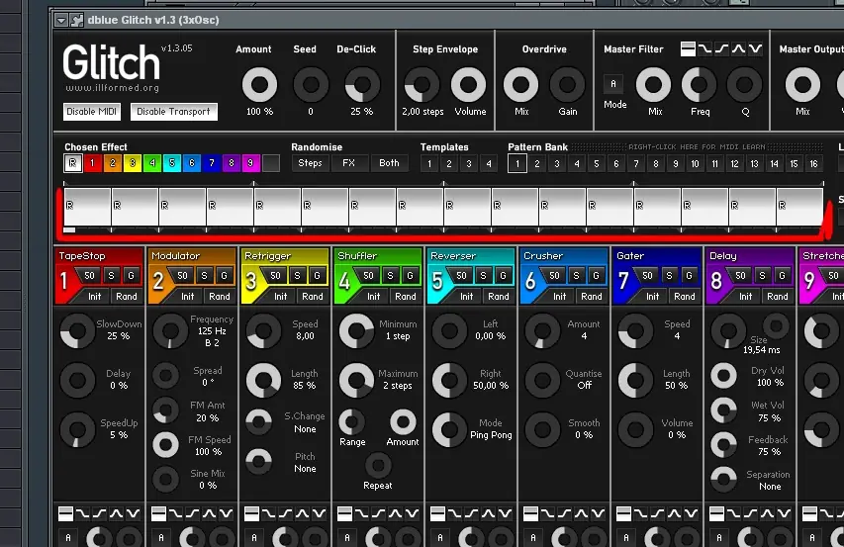Choose cyan effect swatch 5
This screenshot has width=844, height=547.
click(x=172, y=163)
